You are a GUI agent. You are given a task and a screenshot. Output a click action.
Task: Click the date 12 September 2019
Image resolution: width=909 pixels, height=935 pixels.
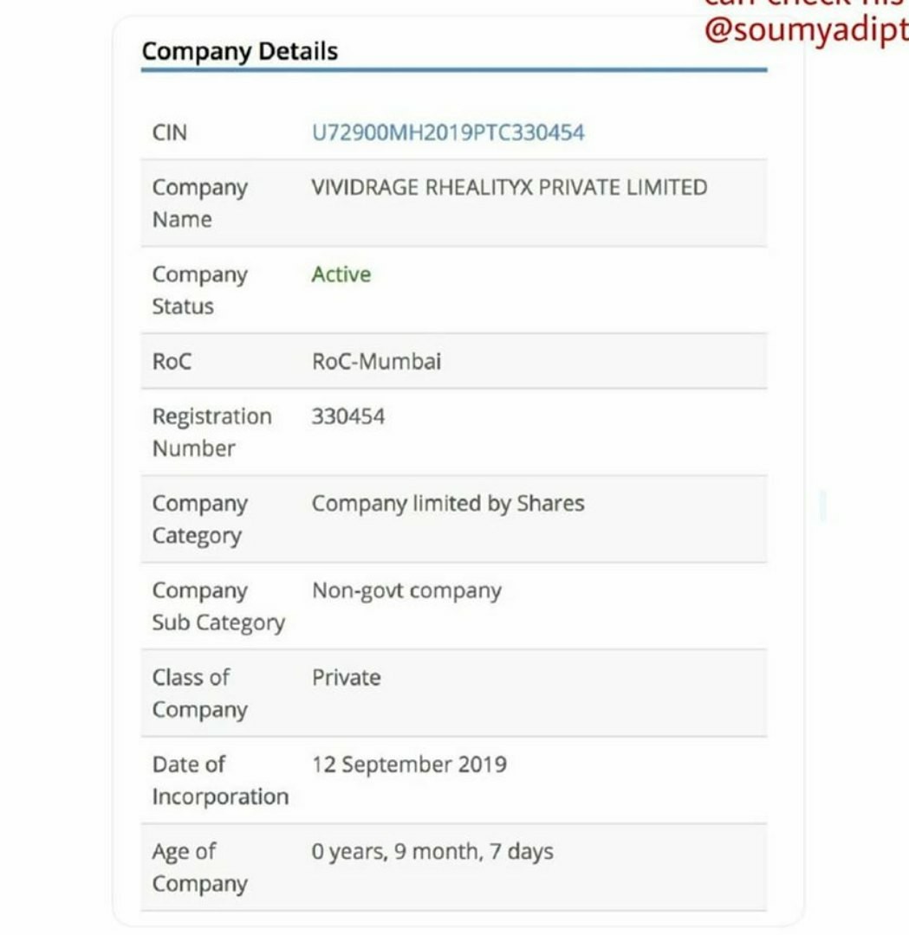409,764
